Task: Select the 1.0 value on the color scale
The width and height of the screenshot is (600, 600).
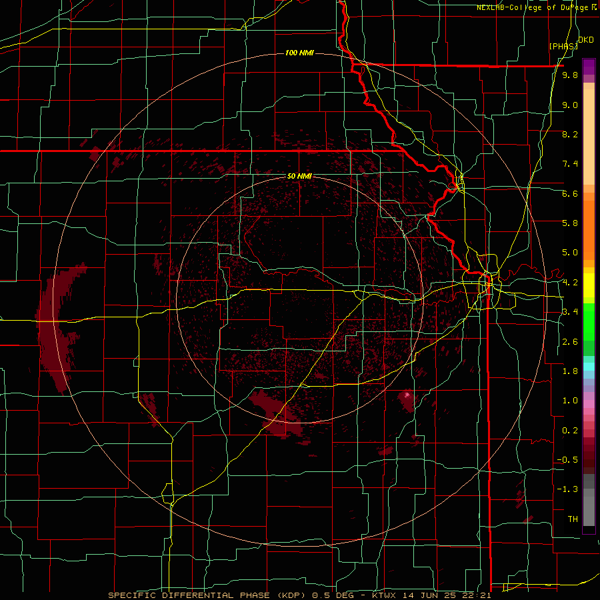Action: tap(570, 401)
